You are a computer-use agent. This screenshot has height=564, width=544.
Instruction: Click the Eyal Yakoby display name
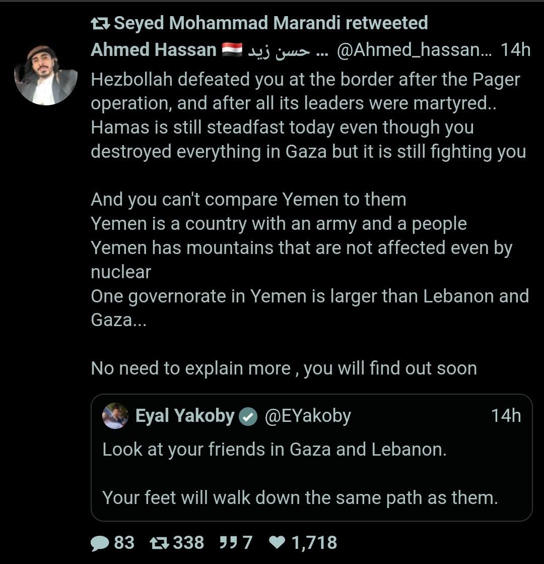(x=185, y=416)
